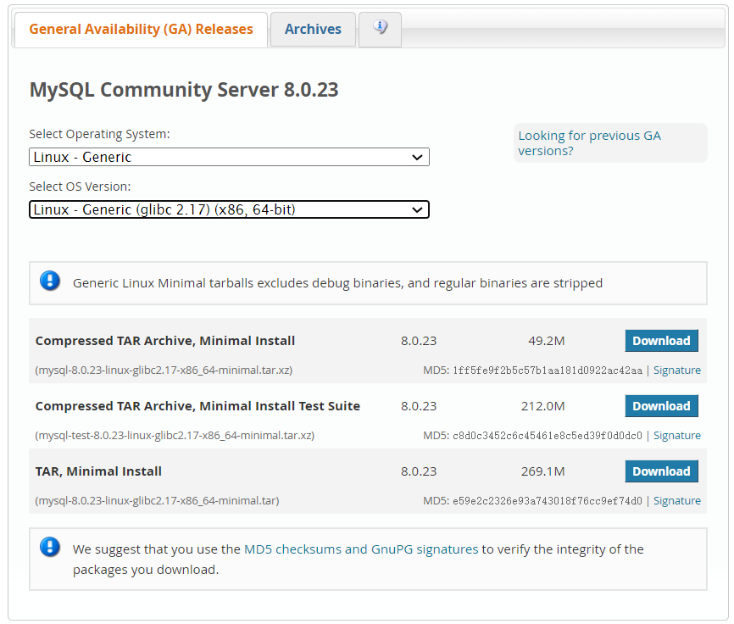Download the Compressed TAR Archive, Minimal Install

click(661, 340)
